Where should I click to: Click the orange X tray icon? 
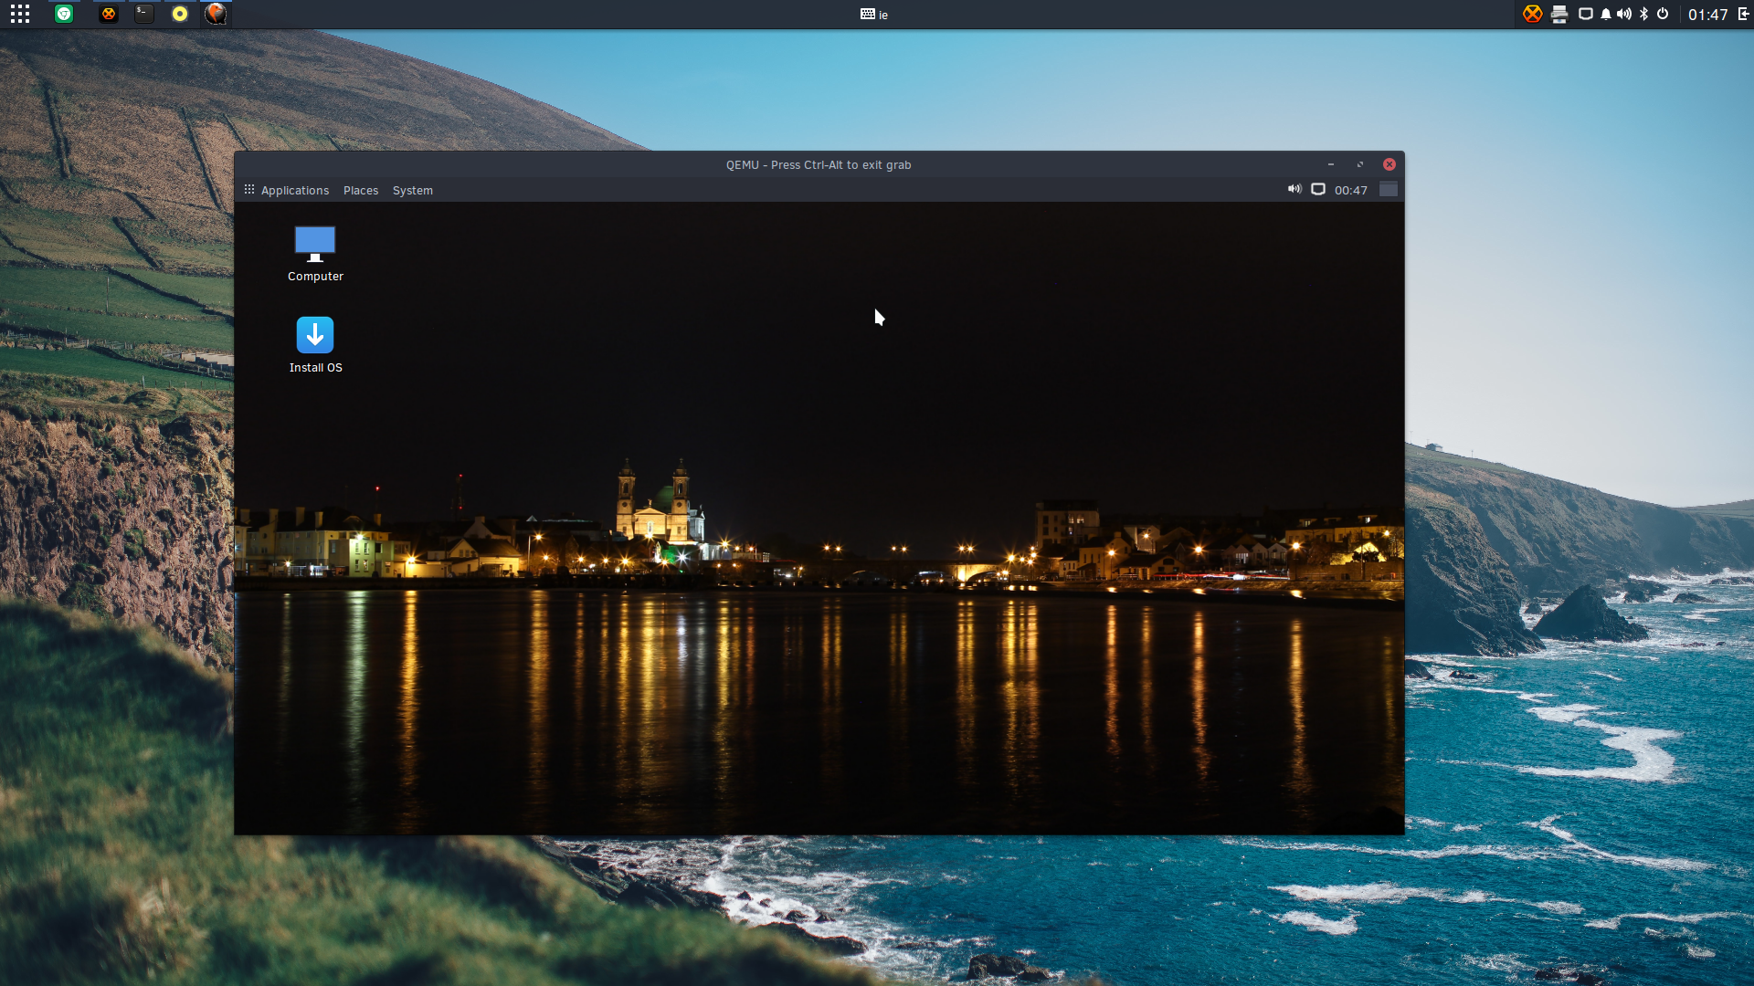tap(1533, 14)
